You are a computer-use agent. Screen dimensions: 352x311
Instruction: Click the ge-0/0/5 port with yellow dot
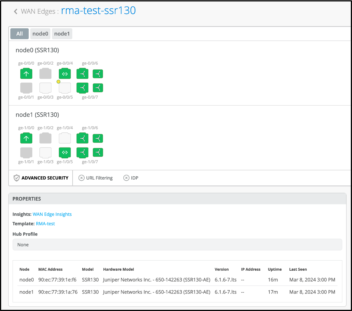[x=65, y=88]
